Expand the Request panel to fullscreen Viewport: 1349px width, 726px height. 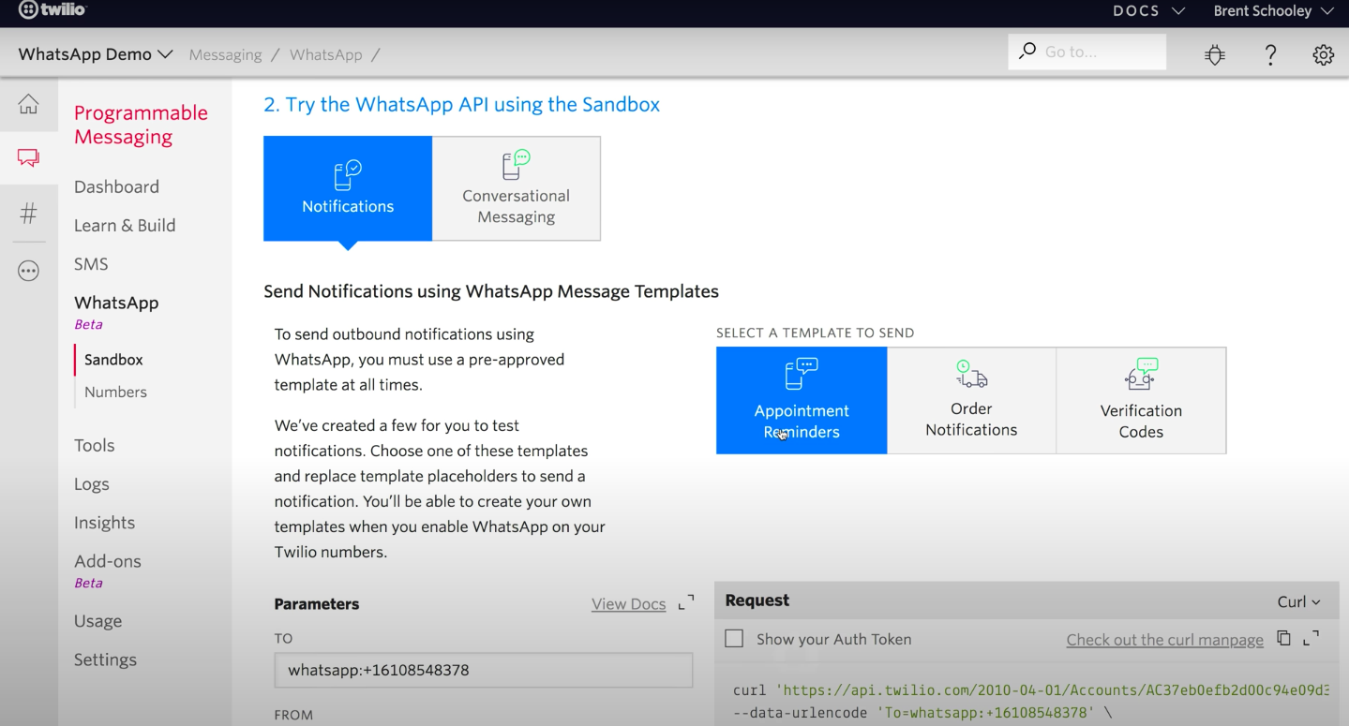click(x=1312, y=639)
